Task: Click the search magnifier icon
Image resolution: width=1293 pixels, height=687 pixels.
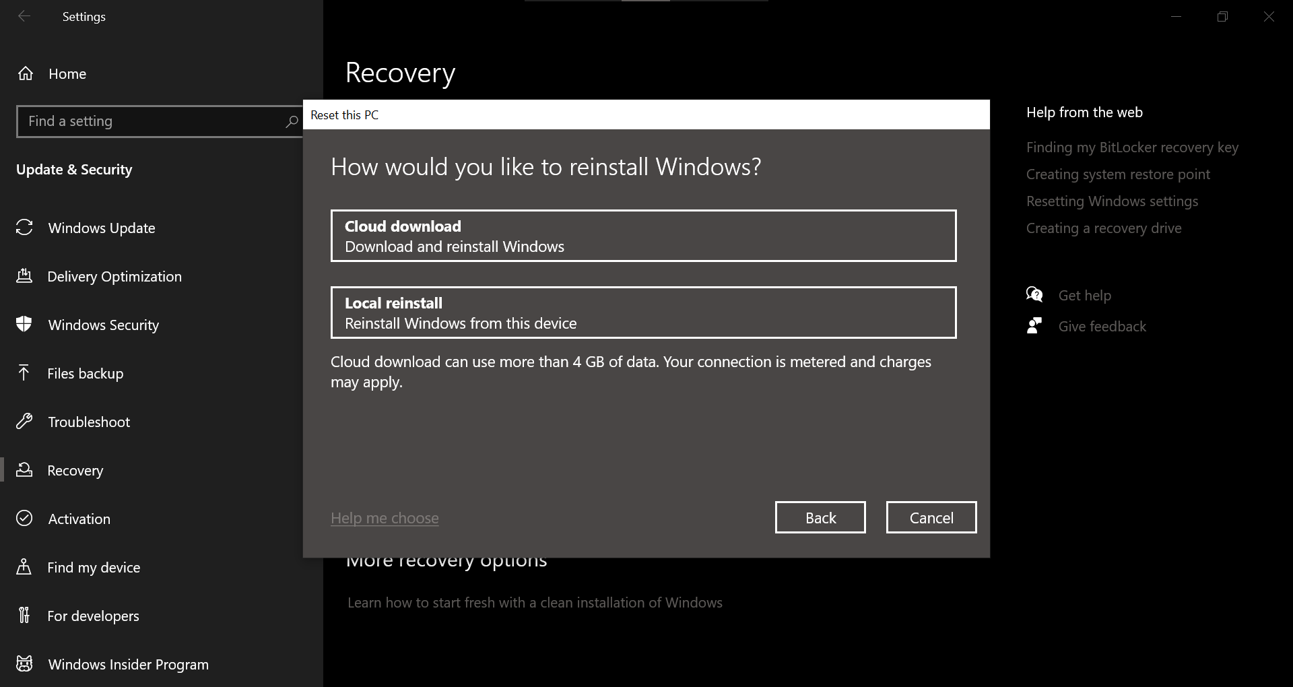Action: (292, 122)
